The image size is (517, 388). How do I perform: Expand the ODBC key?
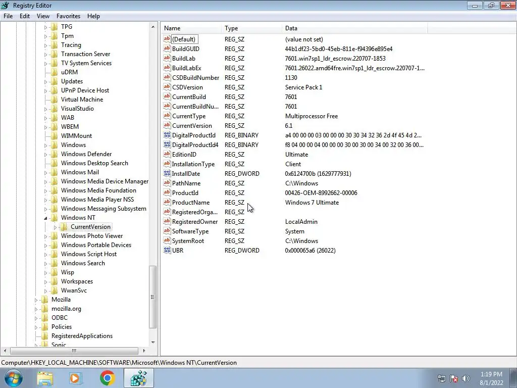point(36,318)
